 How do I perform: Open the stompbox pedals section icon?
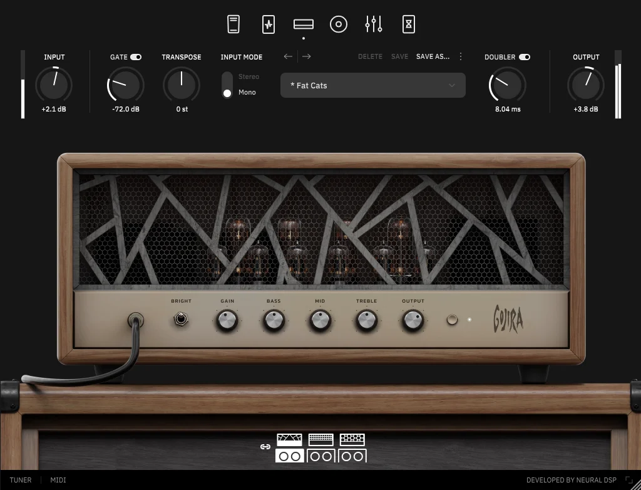pos(233,24)
